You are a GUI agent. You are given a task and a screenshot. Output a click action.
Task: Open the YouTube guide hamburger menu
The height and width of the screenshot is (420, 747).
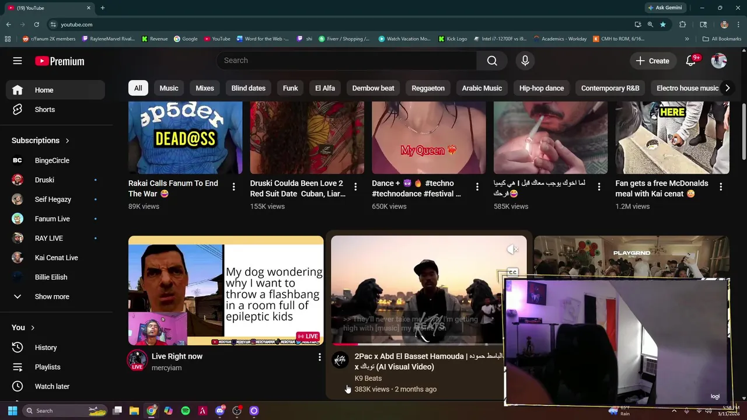pos(18,61)
